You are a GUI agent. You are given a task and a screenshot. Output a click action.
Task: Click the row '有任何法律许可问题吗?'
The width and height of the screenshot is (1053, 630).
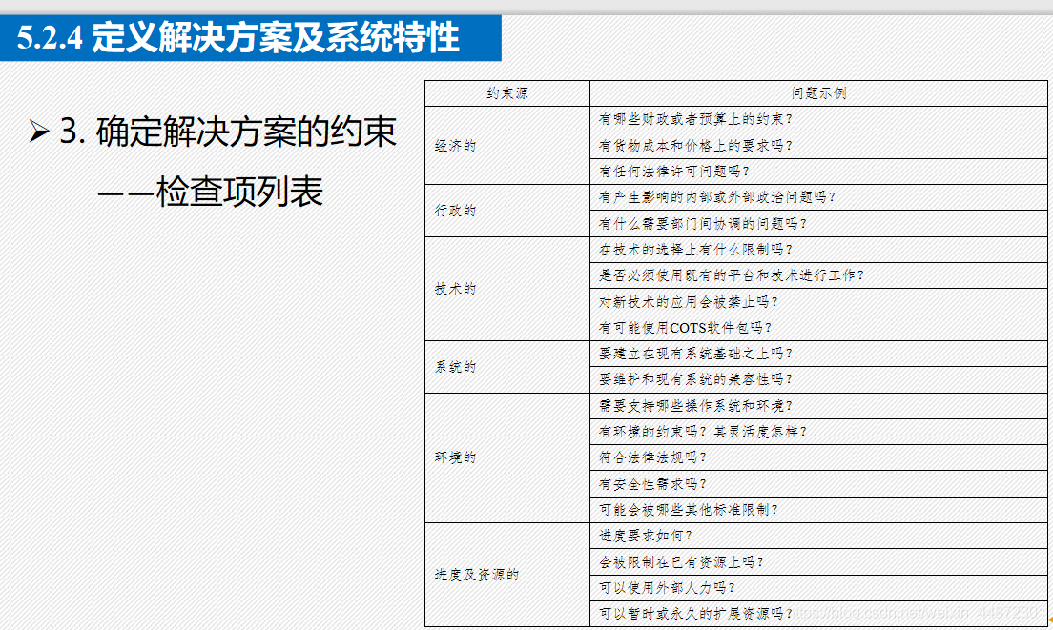pyautogui.click(x=818, y=172)
